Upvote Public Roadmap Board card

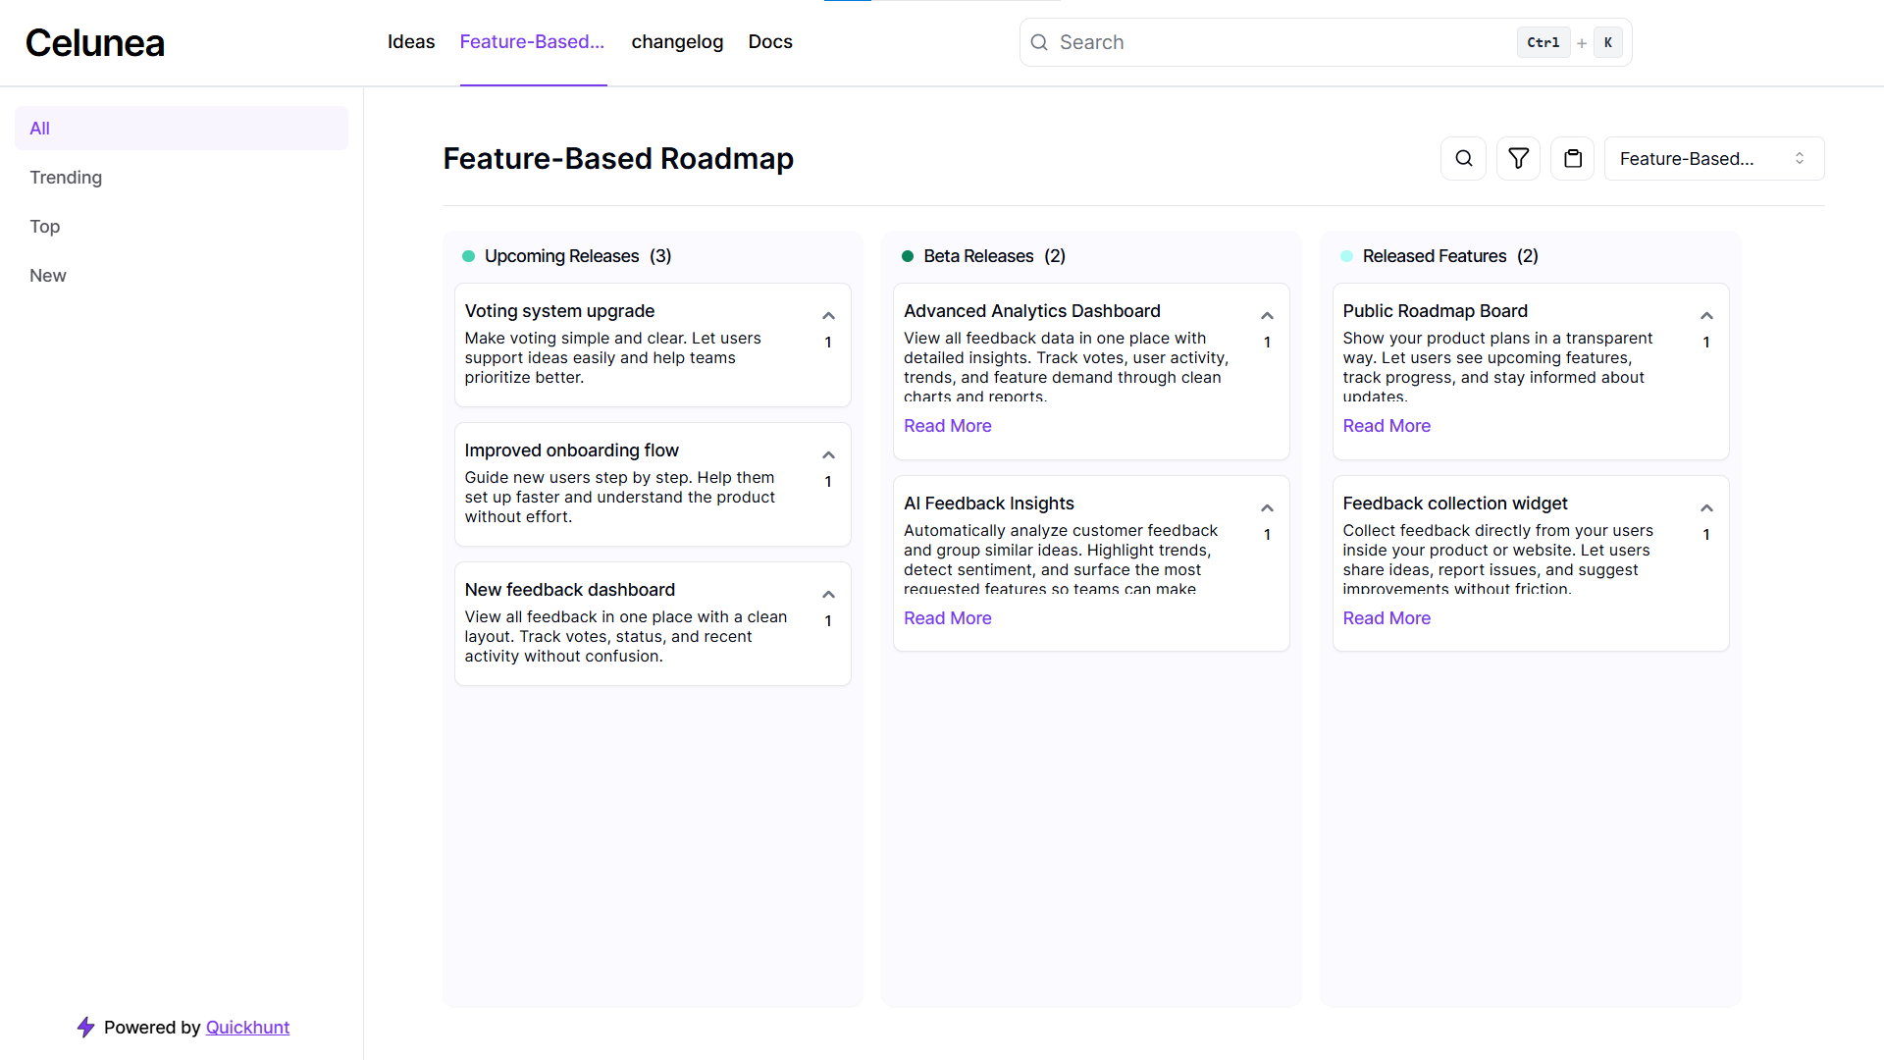[x=1706, y=316]
